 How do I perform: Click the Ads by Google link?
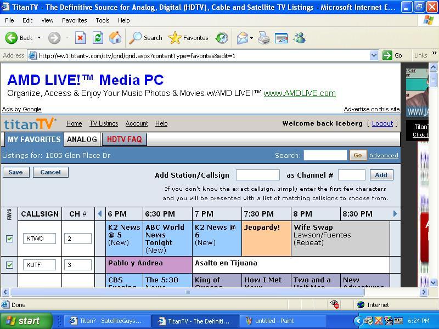pyautogui.click(x=22, y=109)
